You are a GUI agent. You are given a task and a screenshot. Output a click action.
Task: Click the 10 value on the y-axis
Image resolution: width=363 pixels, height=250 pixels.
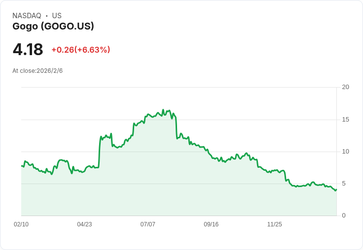pyautogui.click(x=345, y=152)
